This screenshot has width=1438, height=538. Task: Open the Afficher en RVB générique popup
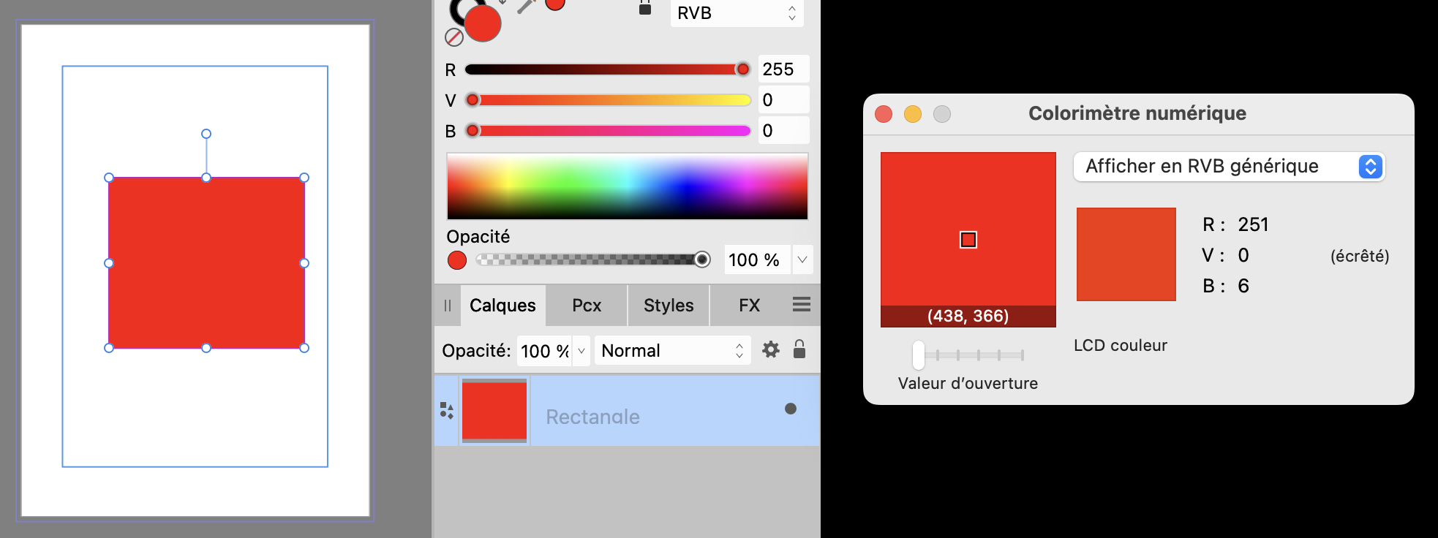pyautogui.click(x=1229, y=167)
